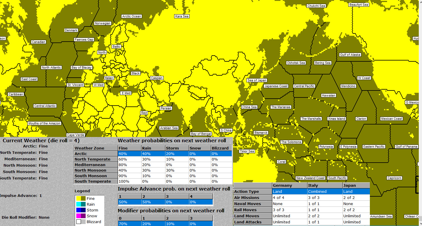Select the South Monsoon zone row
This screenshot has height=226, width=422.
(153, 176)
